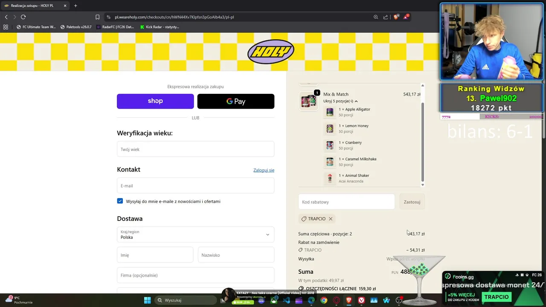Image resolution: width=546 pixels, height=307 pixels.
Task: Open Visual Studio Code from the taskbar
Action: pyautogui.click(x=286, y=300)
